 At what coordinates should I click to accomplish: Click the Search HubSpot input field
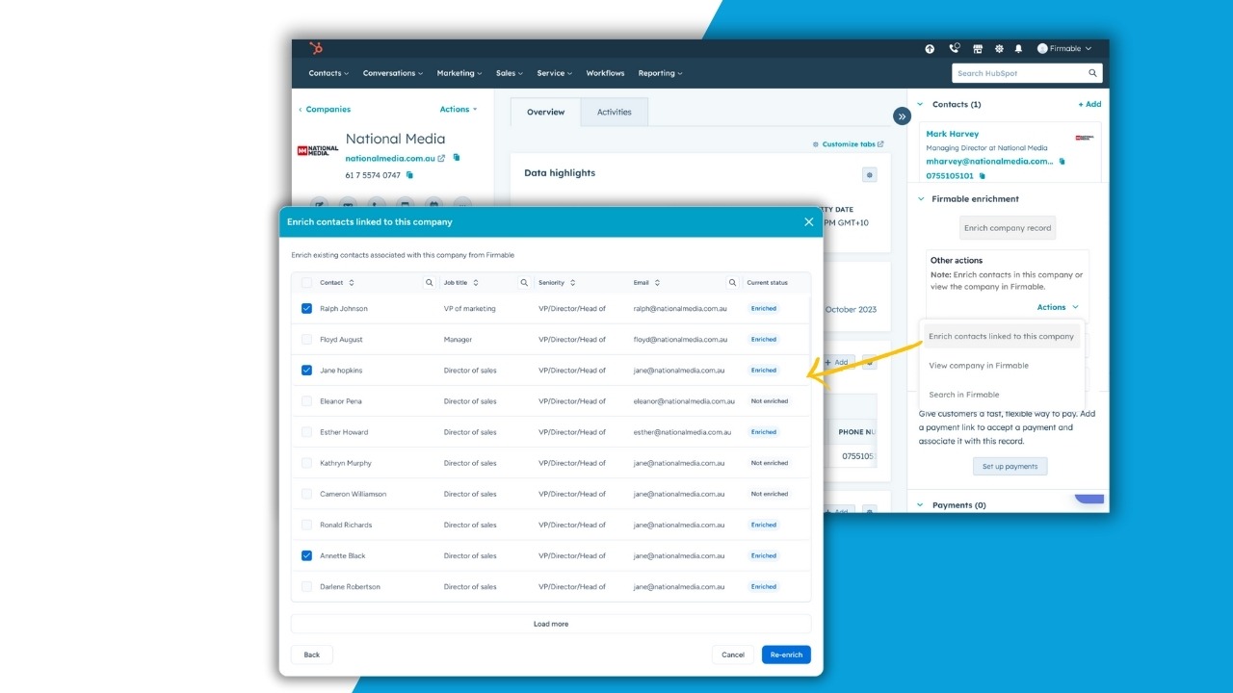coord(1021,72)
